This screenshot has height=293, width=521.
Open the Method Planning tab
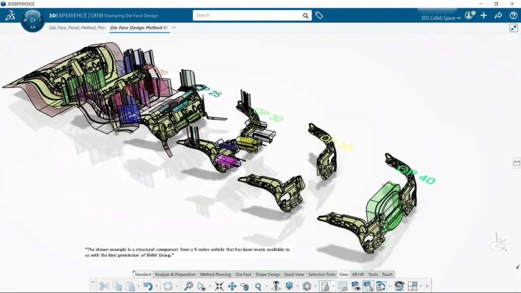coord(215,274)
